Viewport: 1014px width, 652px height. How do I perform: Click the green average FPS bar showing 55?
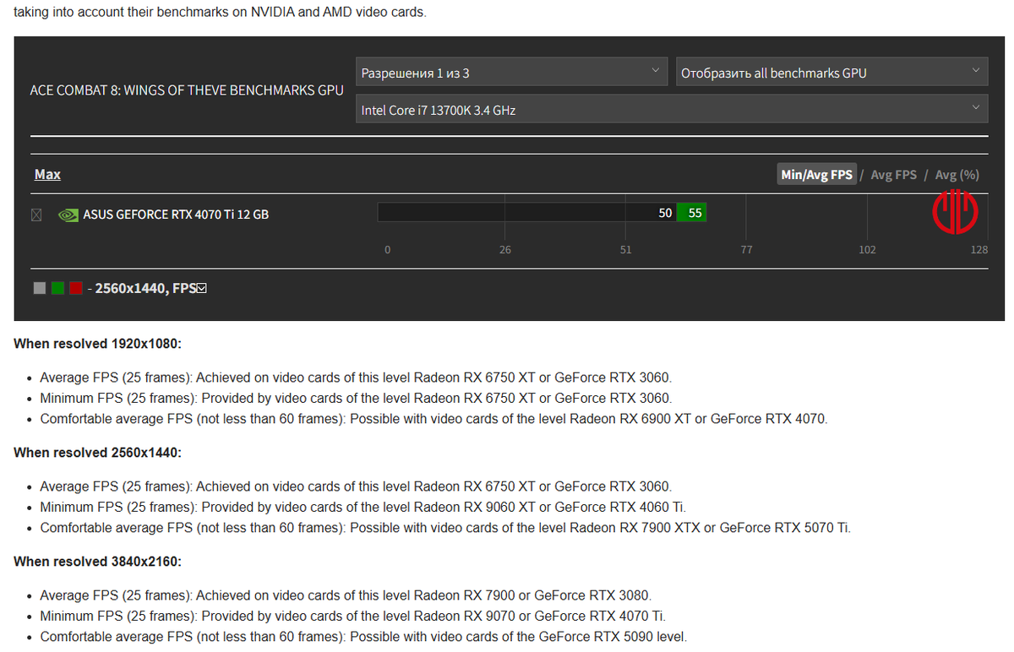point(692,213)
